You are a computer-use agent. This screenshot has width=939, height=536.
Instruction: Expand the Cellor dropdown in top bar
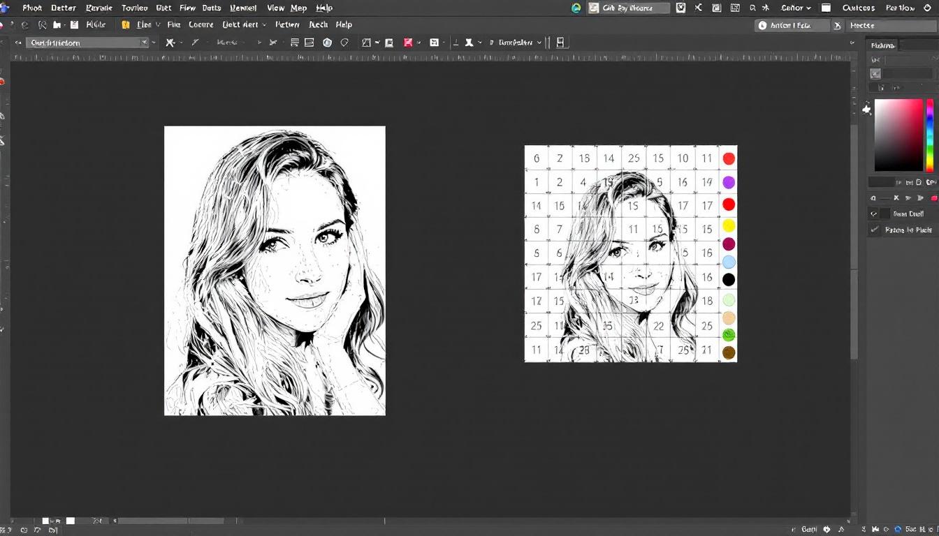click(x=796, y=8)
